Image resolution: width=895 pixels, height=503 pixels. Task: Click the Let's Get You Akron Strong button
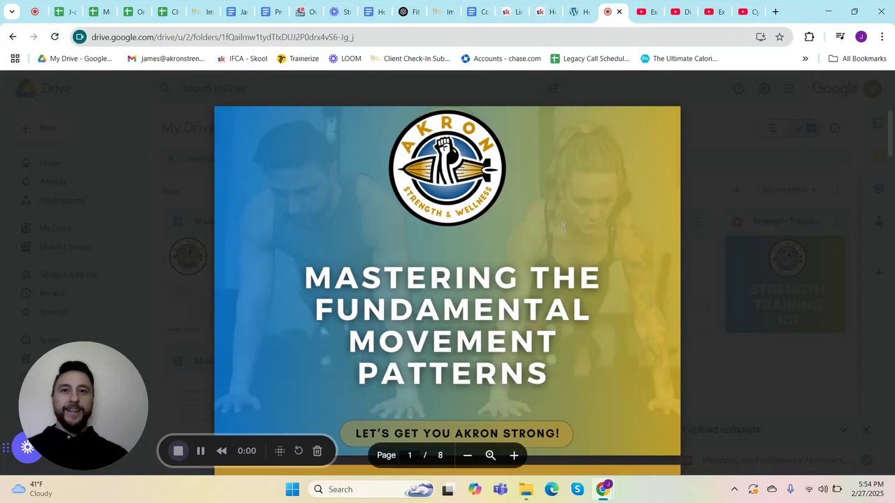tap(457, 433)
